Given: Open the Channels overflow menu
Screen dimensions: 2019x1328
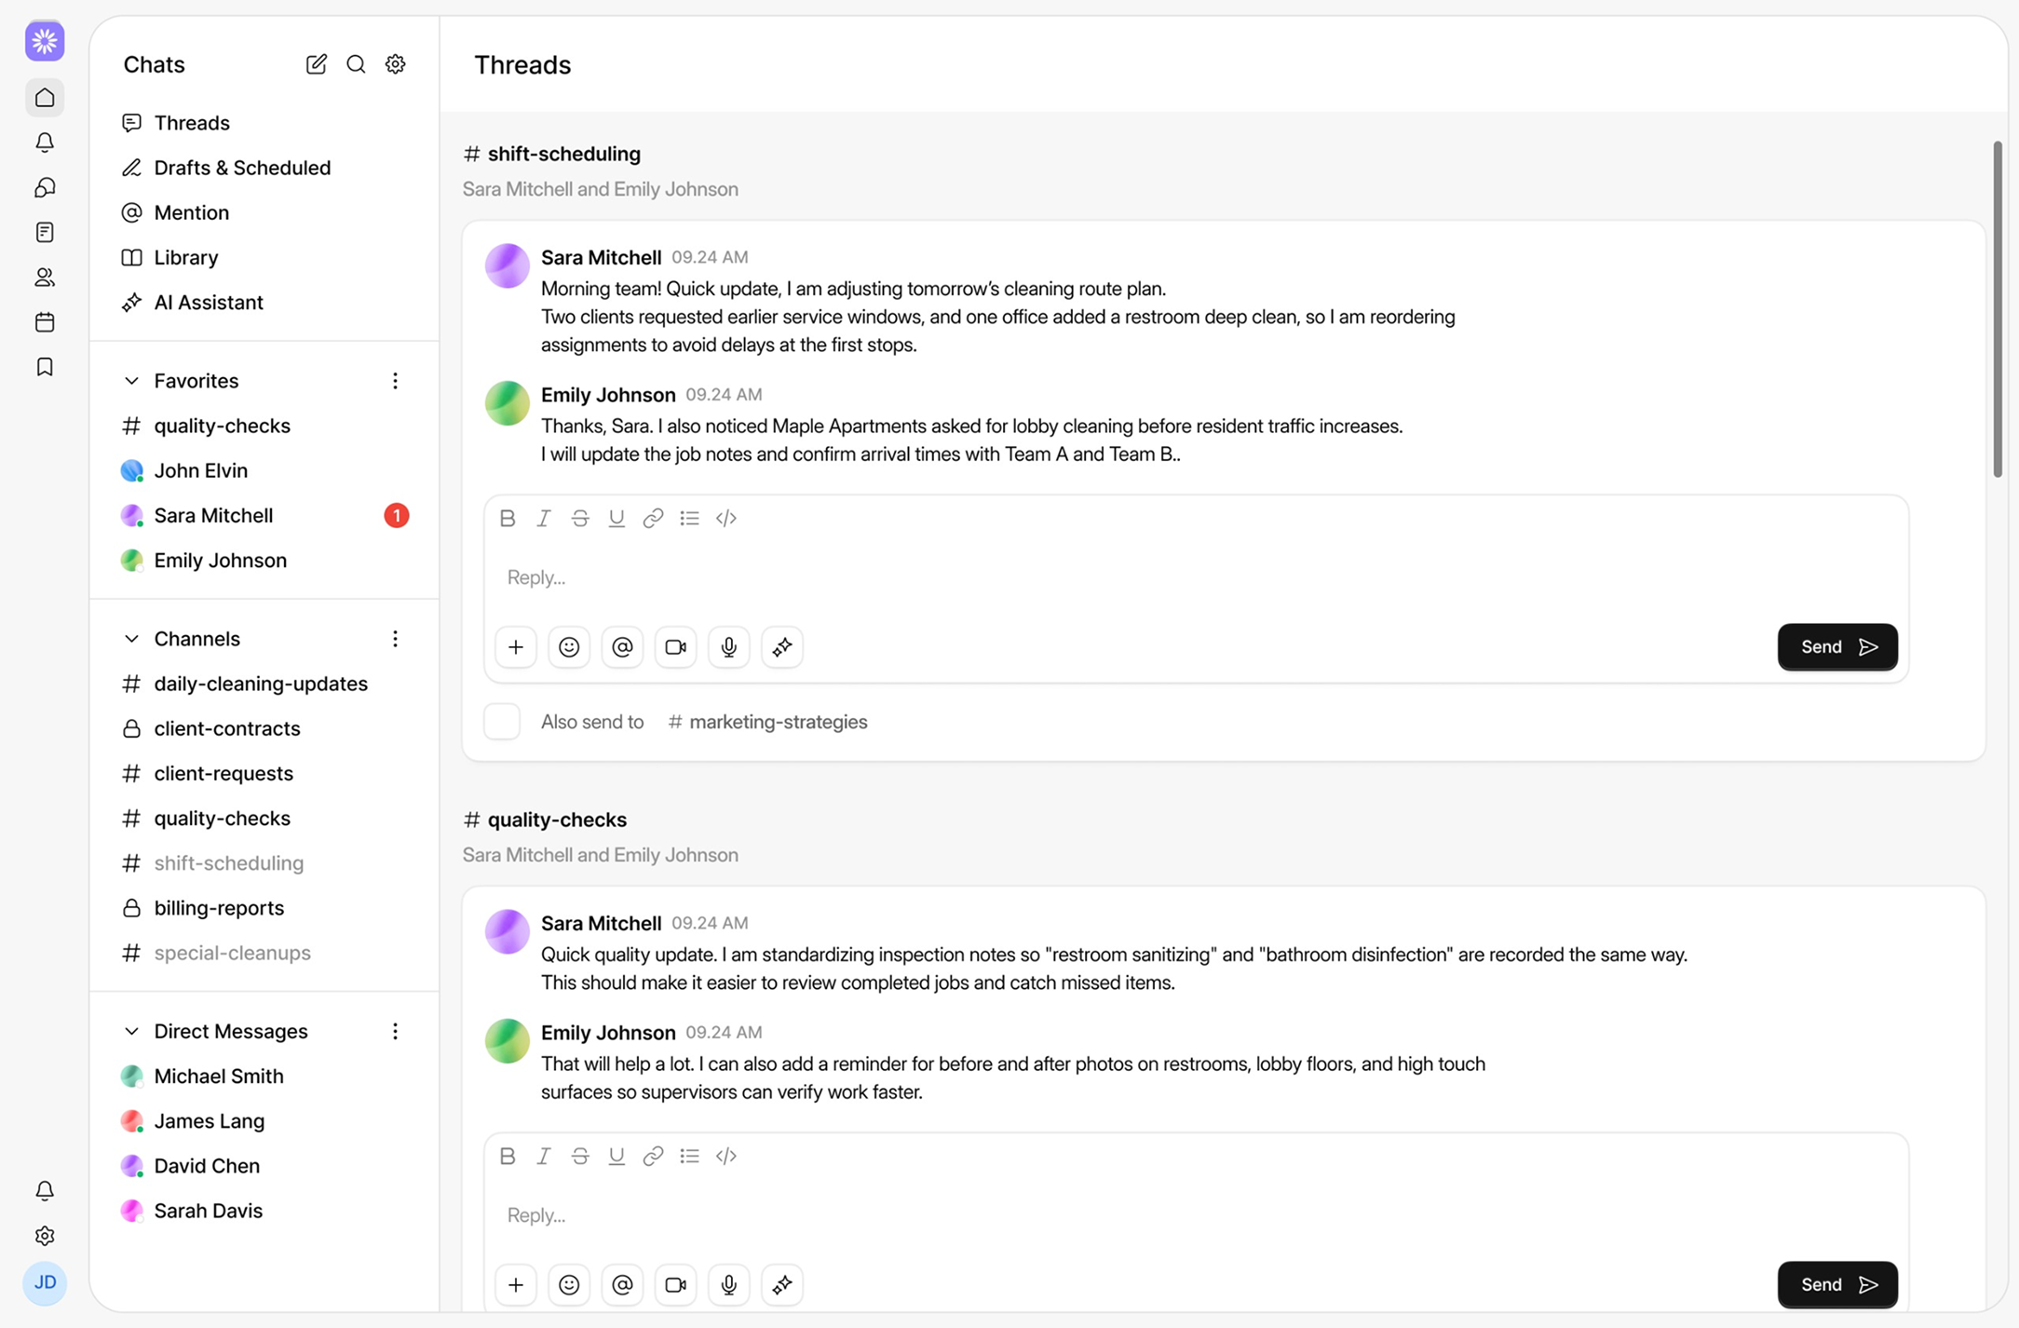Looking at the screenshot, I should tap(395, 638).
